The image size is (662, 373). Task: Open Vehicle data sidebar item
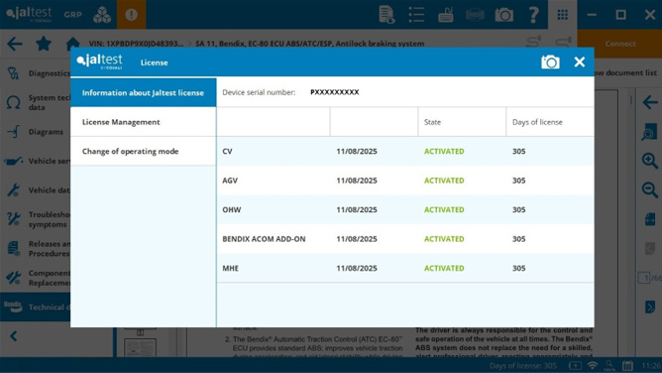[x=36, y=190]
